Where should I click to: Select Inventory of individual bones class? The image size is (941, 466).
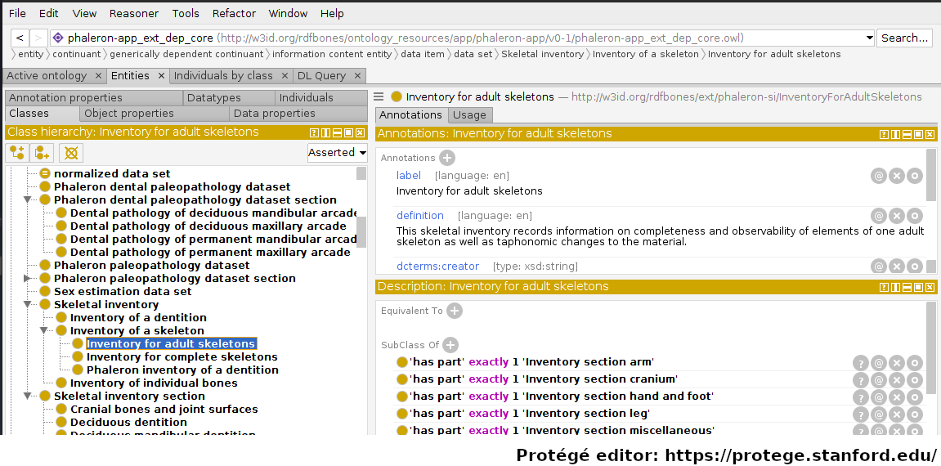[154, 383]
